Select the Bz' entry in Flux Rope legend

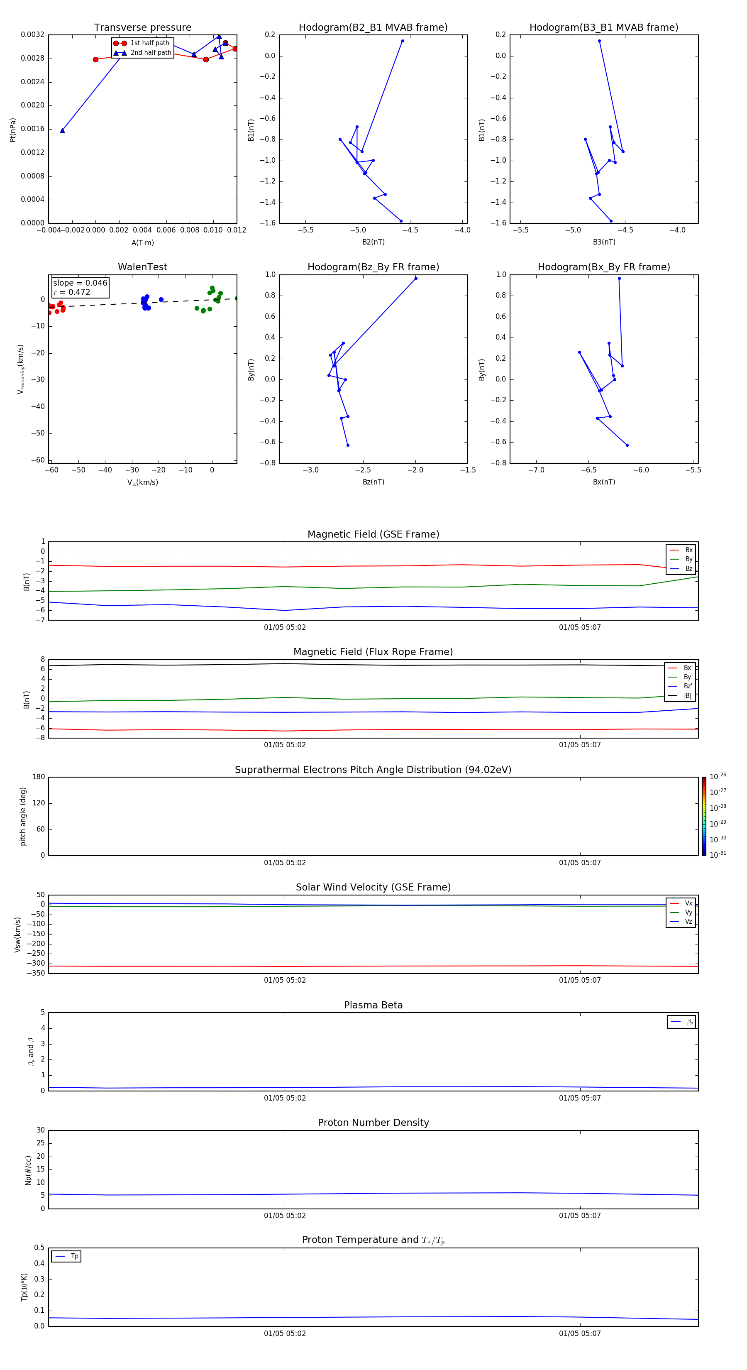pos(680,686)
